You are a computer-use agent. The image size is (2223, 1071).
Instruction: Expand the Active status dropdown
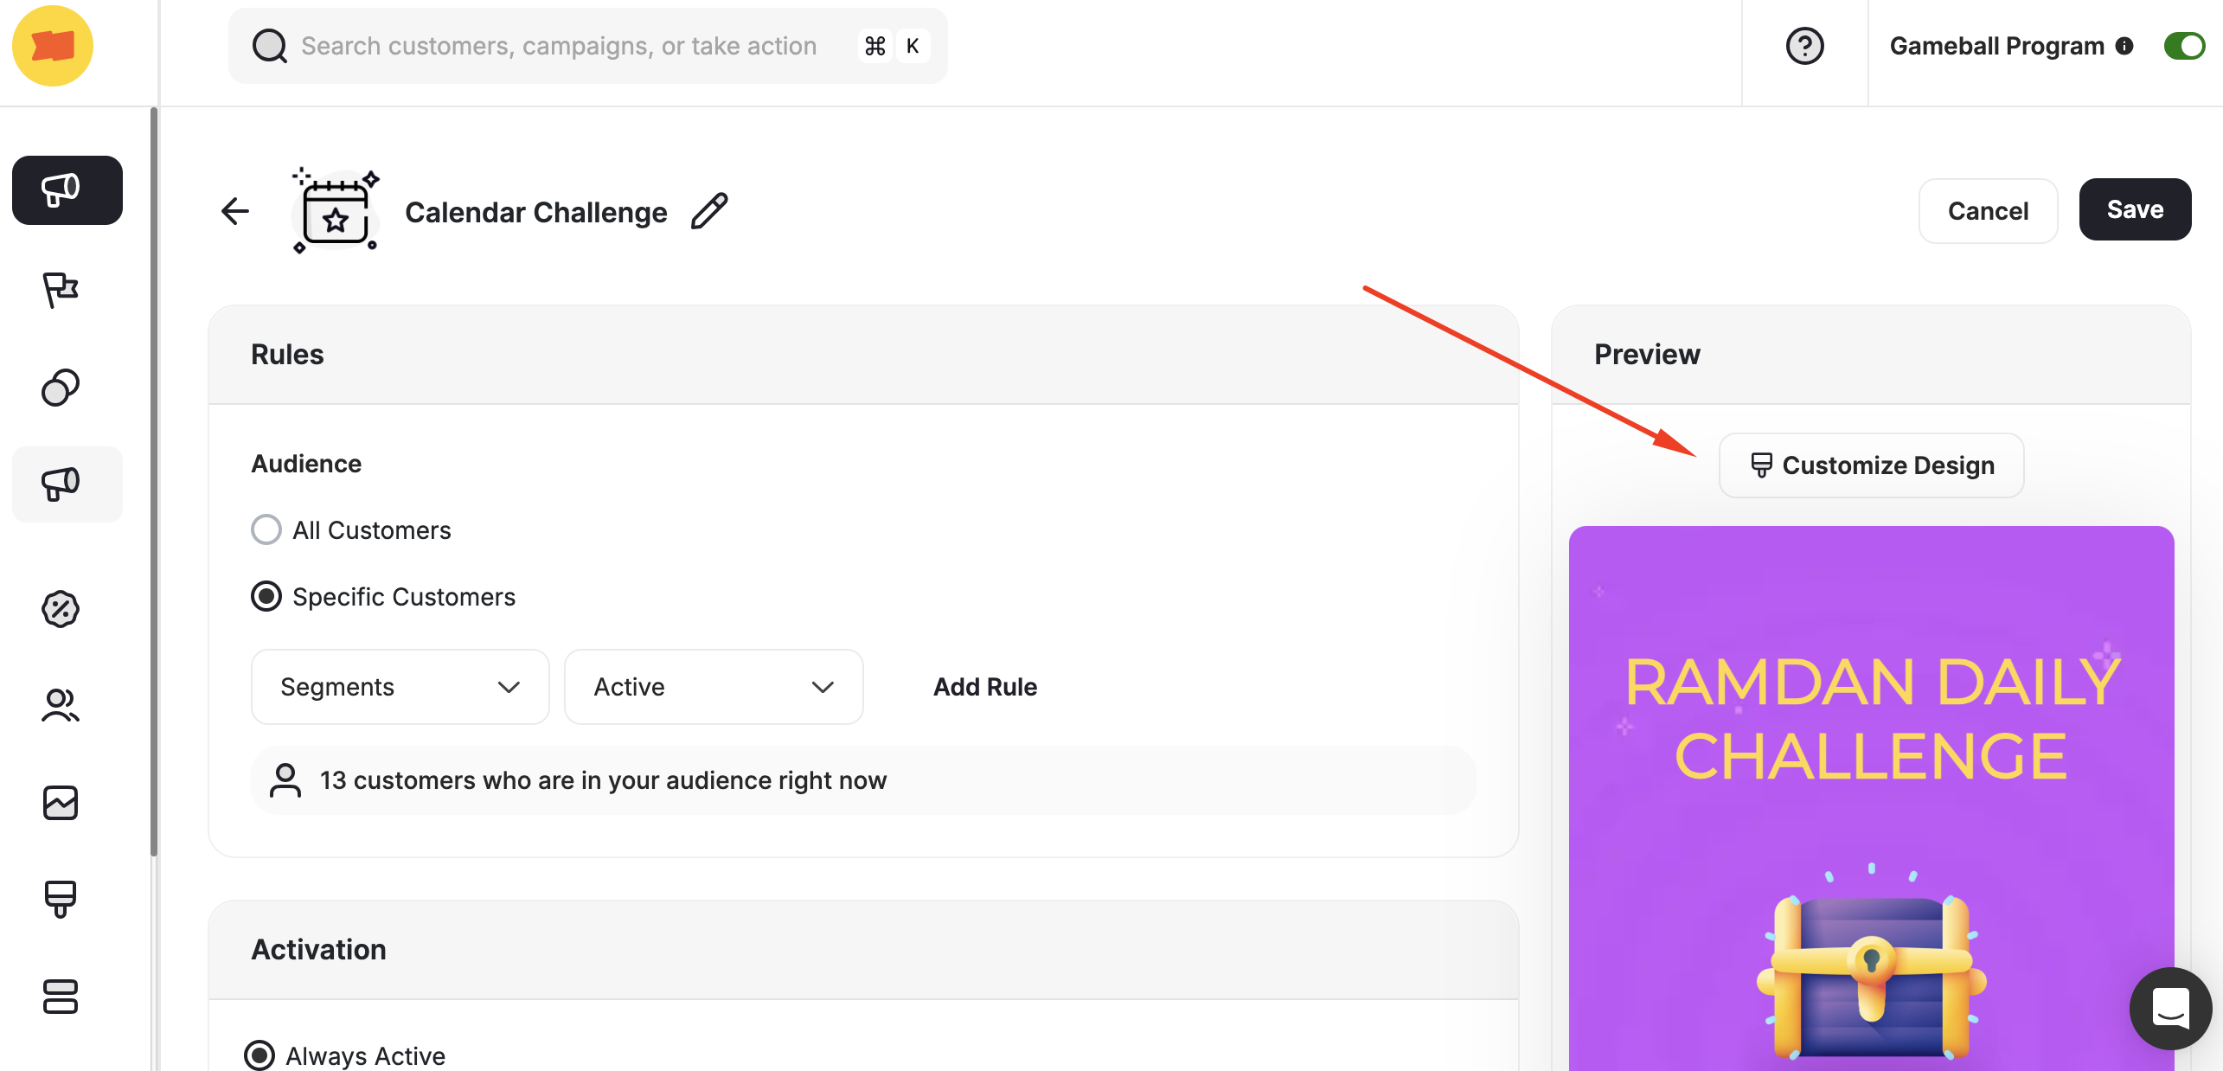tap(714, 686)
